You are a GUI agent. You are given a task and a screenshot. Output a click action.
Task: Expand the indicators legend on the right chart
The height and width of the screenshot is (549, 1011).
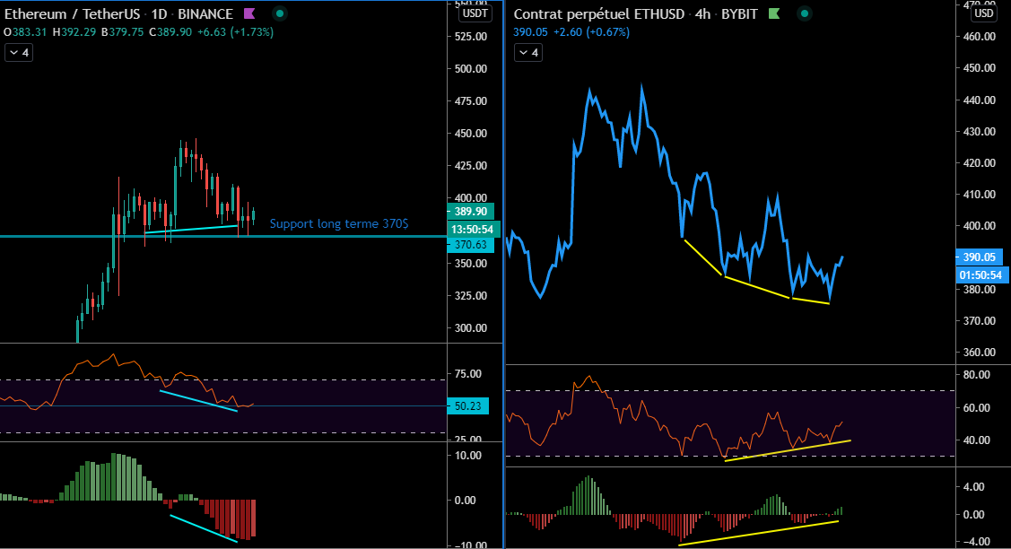(527, 53)
